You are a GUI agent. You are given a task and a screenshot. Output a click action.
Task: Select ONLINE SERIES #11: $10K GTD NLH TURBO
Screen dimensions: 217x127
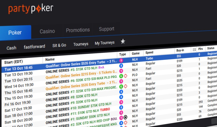point(78,113)
